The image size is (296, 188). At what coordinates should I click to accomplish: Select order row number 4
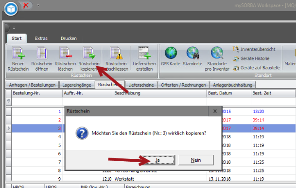click(x=37, y=137)
